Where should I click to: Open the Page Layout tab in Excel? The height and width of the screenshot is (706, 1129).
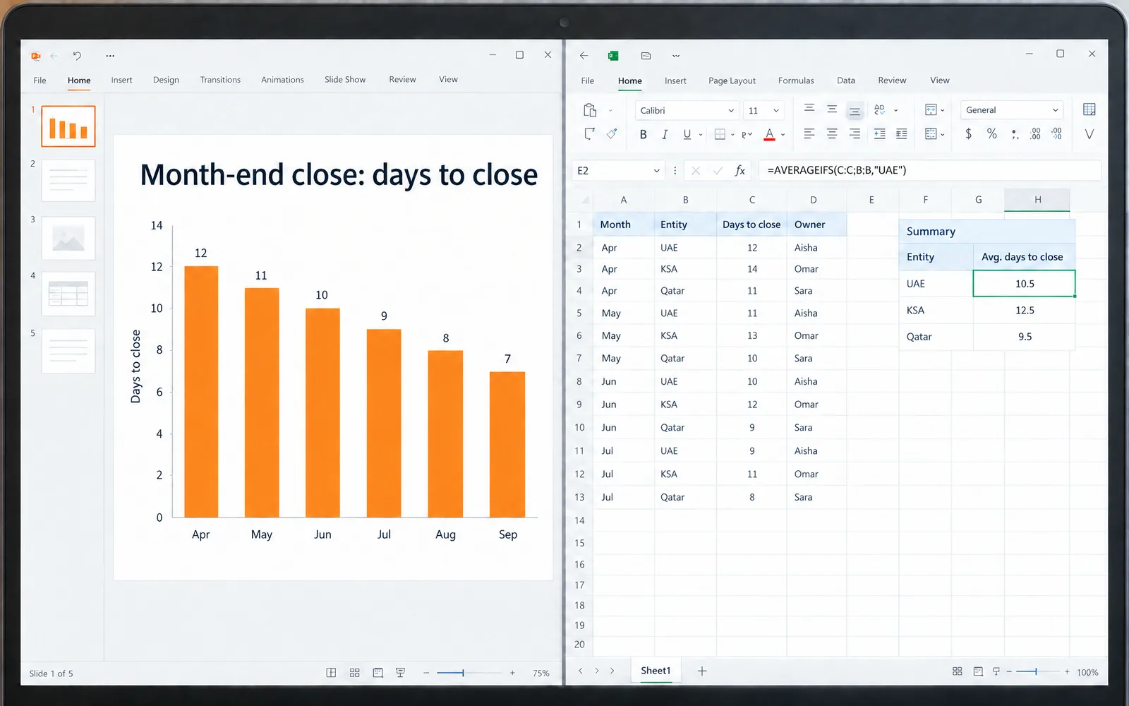click(x=732, y=80)
